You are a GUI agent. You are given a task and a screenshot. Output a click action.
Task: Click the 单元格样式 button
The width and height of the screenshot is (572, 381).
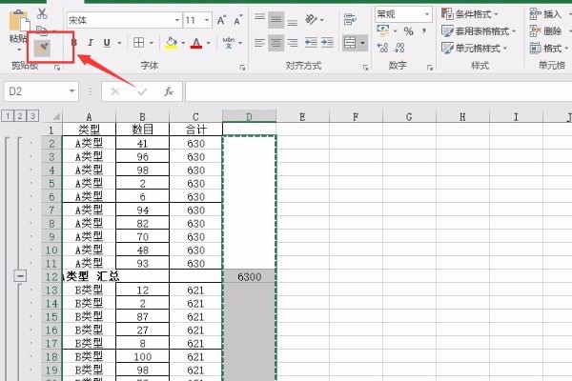(478, 47)
